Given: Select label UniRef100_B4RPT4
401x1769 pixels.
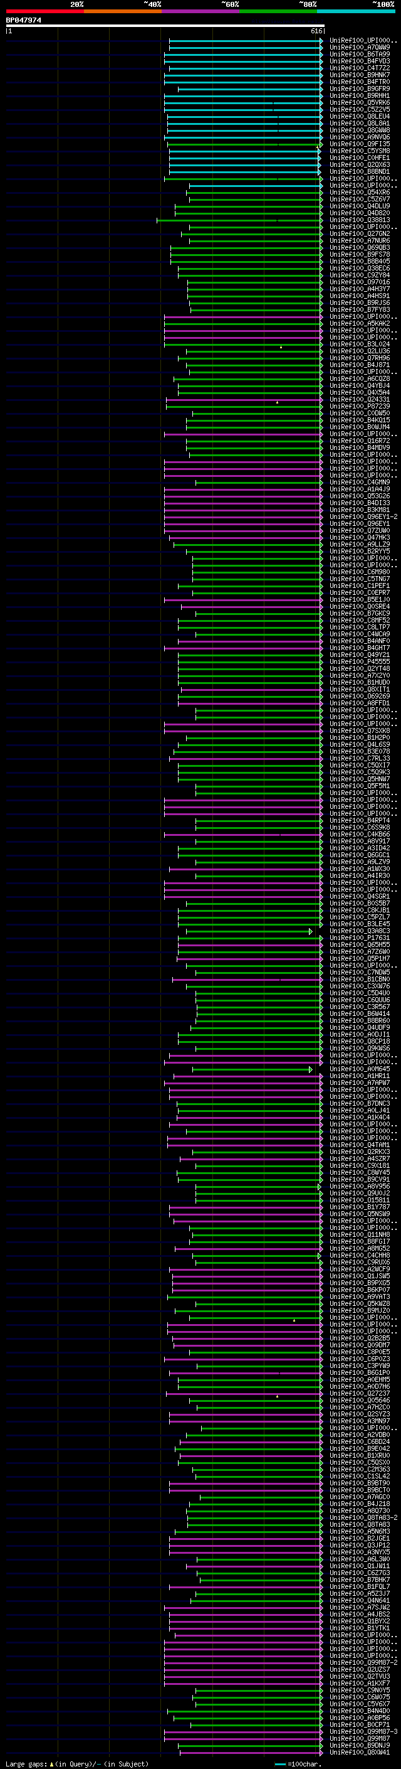Looking at the screenshot, I should click(x=359, y=821).
